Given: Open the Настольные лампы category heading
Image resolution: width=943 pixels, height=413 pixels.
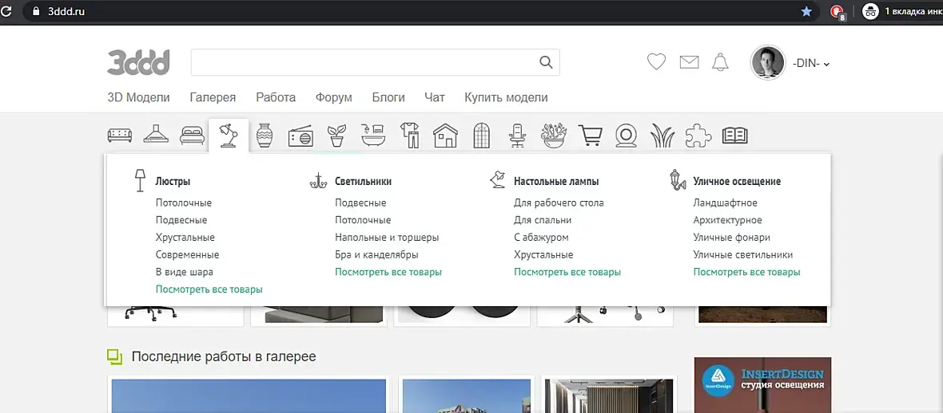Looking at the screenshot, I should (x=556, y=181).
